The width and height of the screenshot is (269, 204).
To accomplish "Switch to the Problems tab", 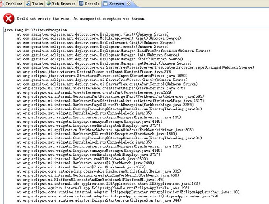I will coord(12,3).
